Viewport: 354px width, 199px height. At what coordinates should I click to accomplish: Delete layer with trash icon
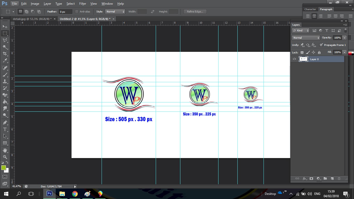point(339,179)
